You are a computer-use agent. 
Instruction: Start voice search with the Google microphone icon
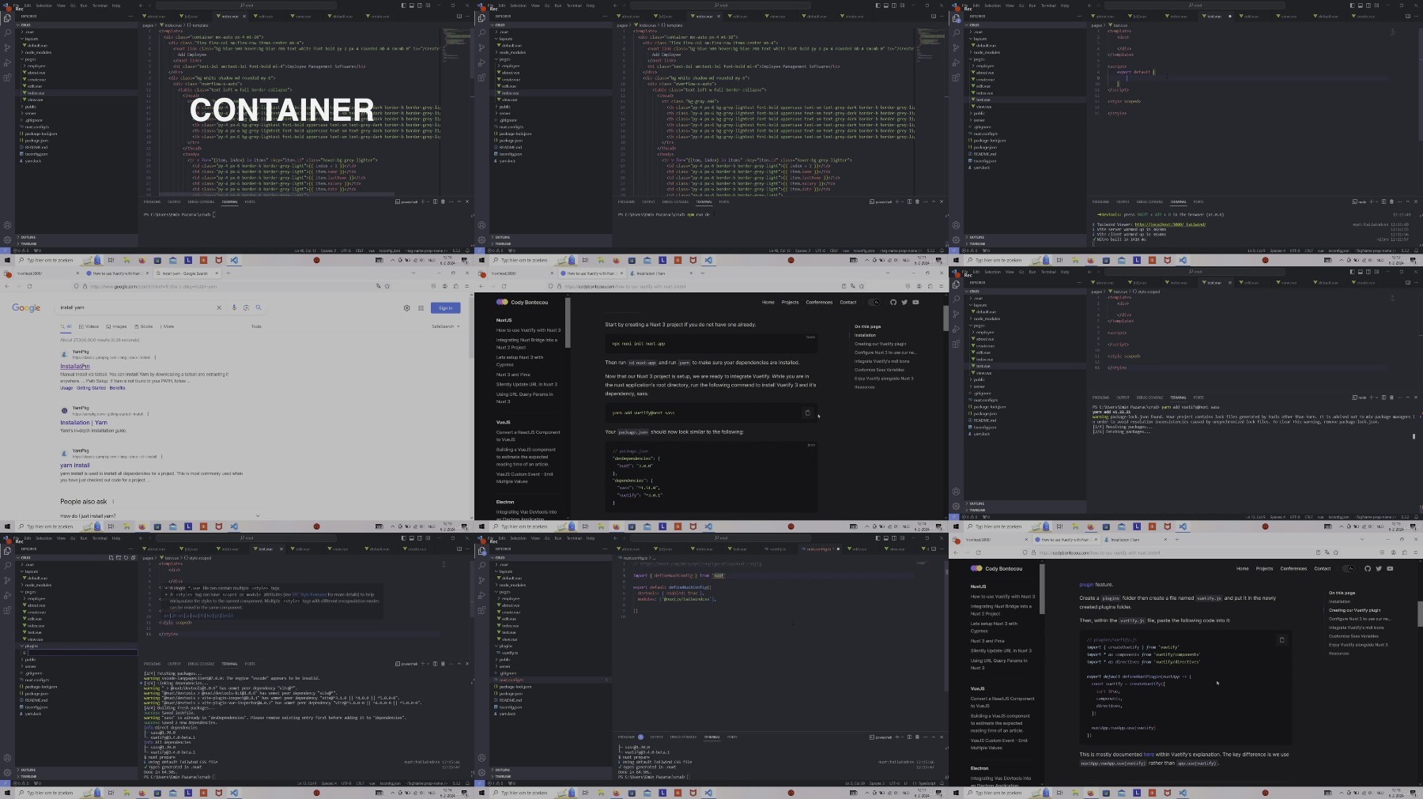coord(234,307)
